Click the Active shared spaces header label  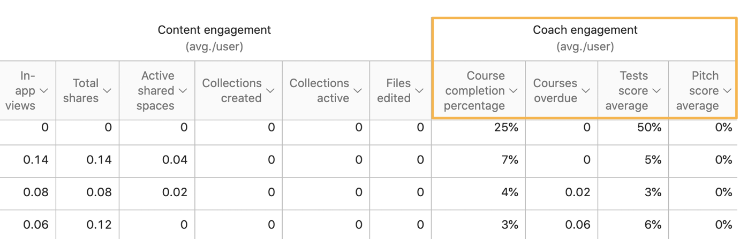tap(155, 91)
